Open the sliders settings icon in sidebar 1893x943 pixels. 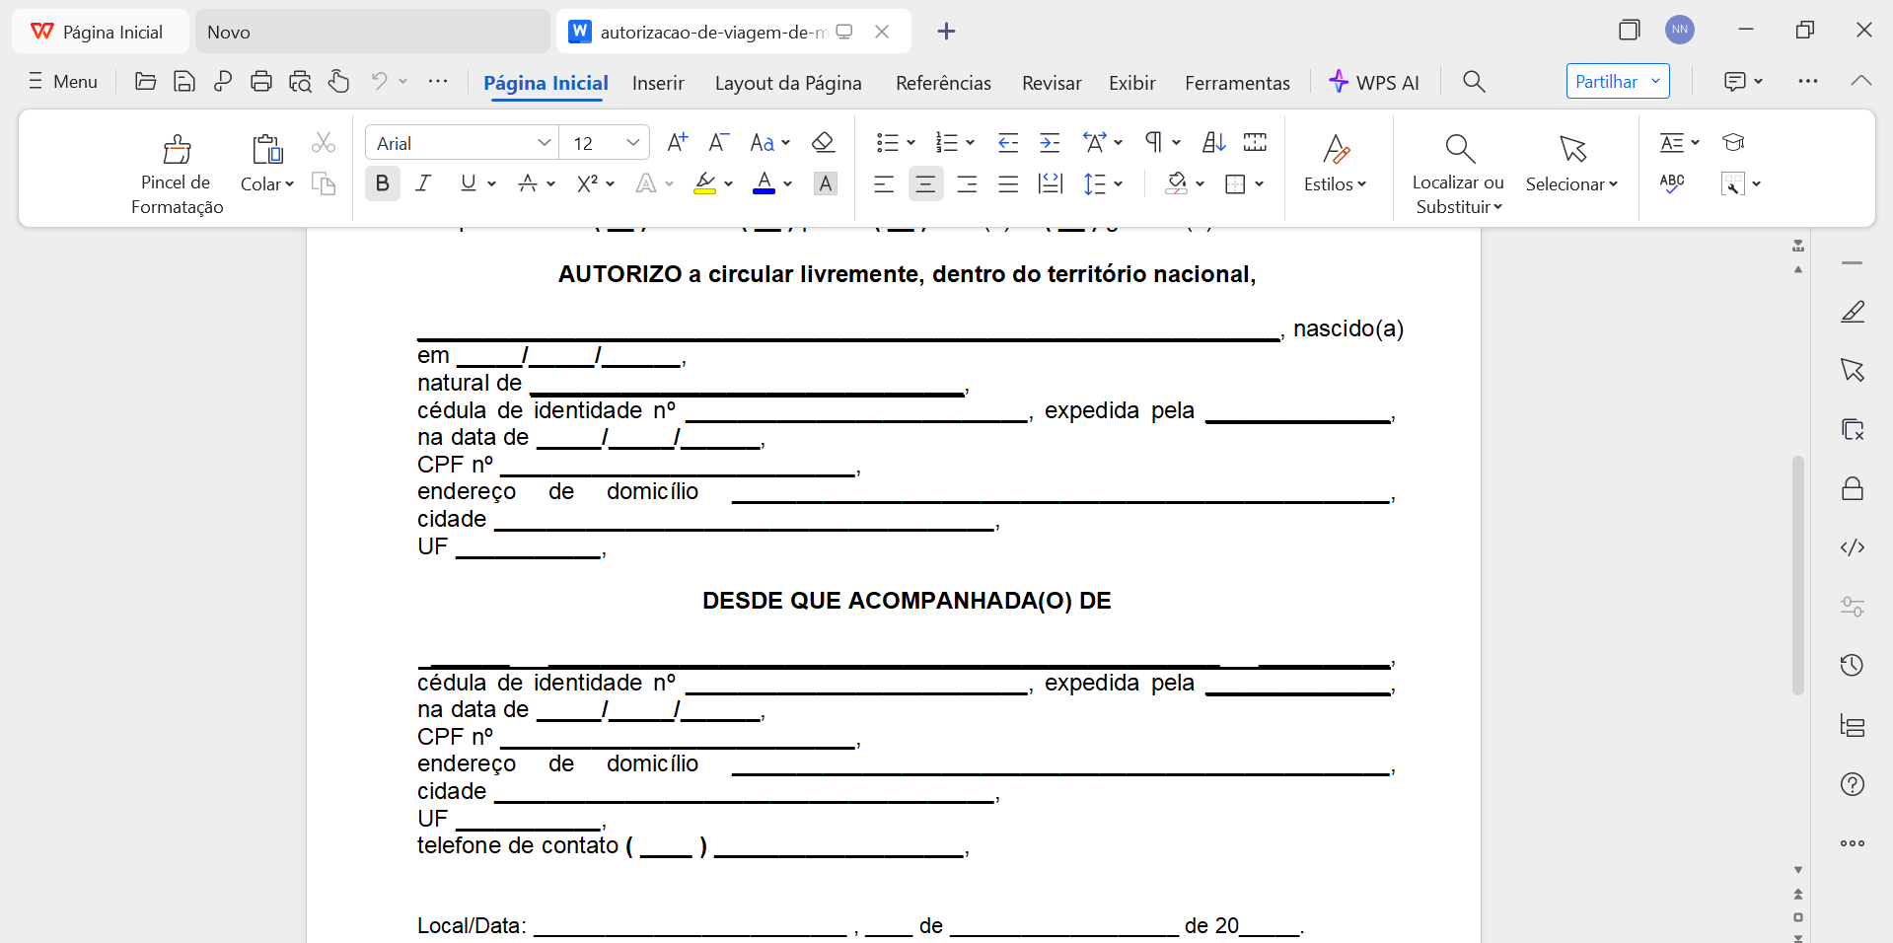point(1853,607)
